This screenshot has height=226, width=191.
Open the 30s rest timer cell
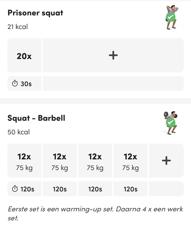coord(24,84)
